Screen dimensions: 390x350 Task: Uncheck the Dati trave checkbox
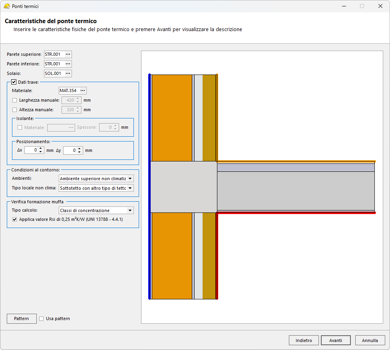pos(14,82)
